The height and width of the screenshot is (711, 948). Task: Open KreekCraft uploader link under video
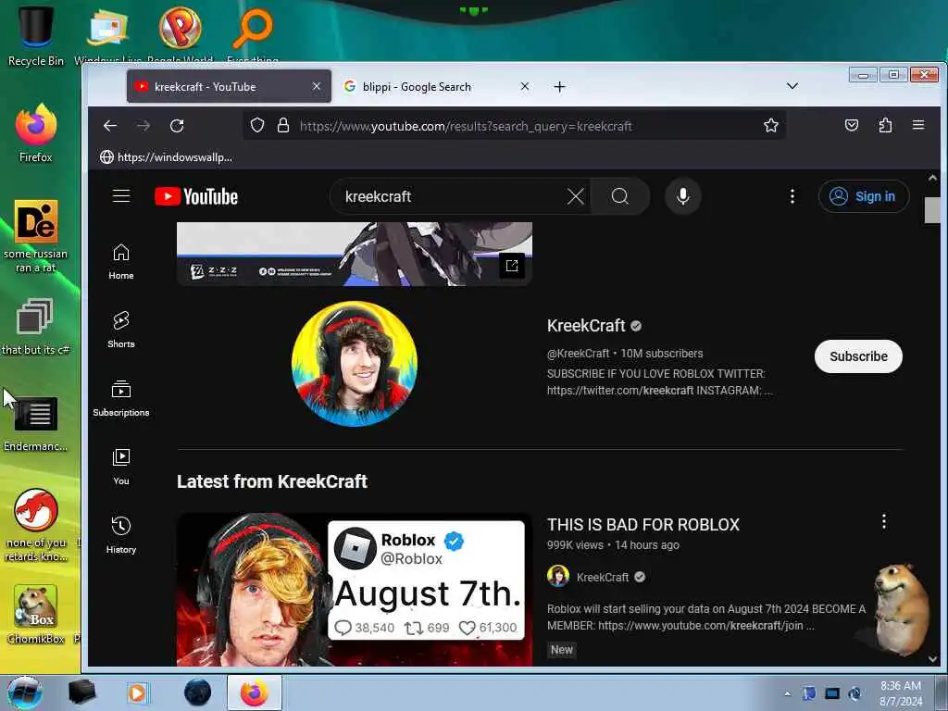point(602,578)
